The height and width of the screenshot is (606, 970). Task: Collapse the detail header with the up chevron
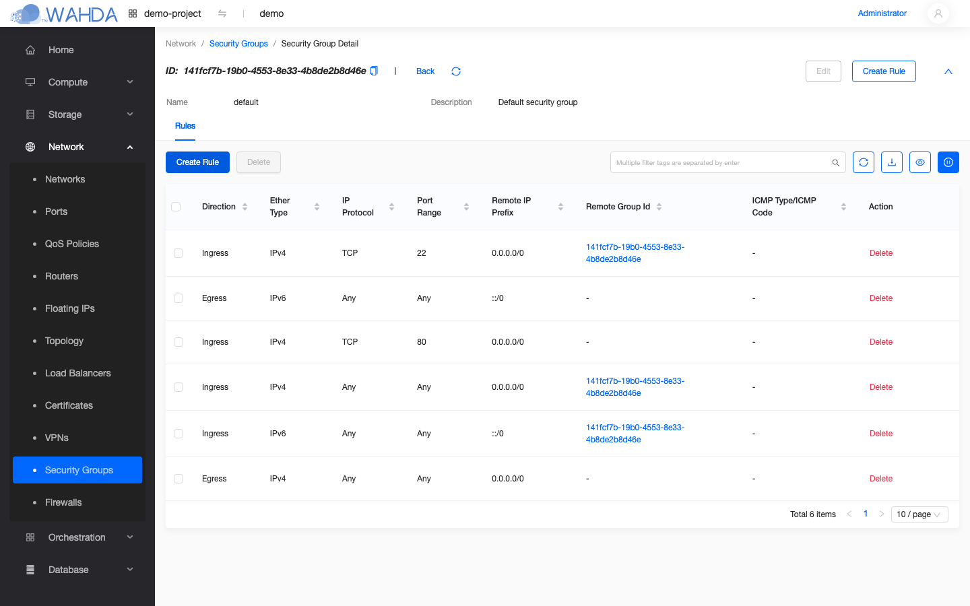pyautogui.click(x=948, y=71)
